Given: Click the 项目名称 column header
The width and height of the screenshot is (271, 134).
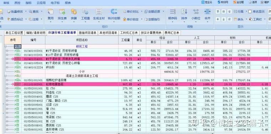Looking at the screenshot, I should point(82,40).
